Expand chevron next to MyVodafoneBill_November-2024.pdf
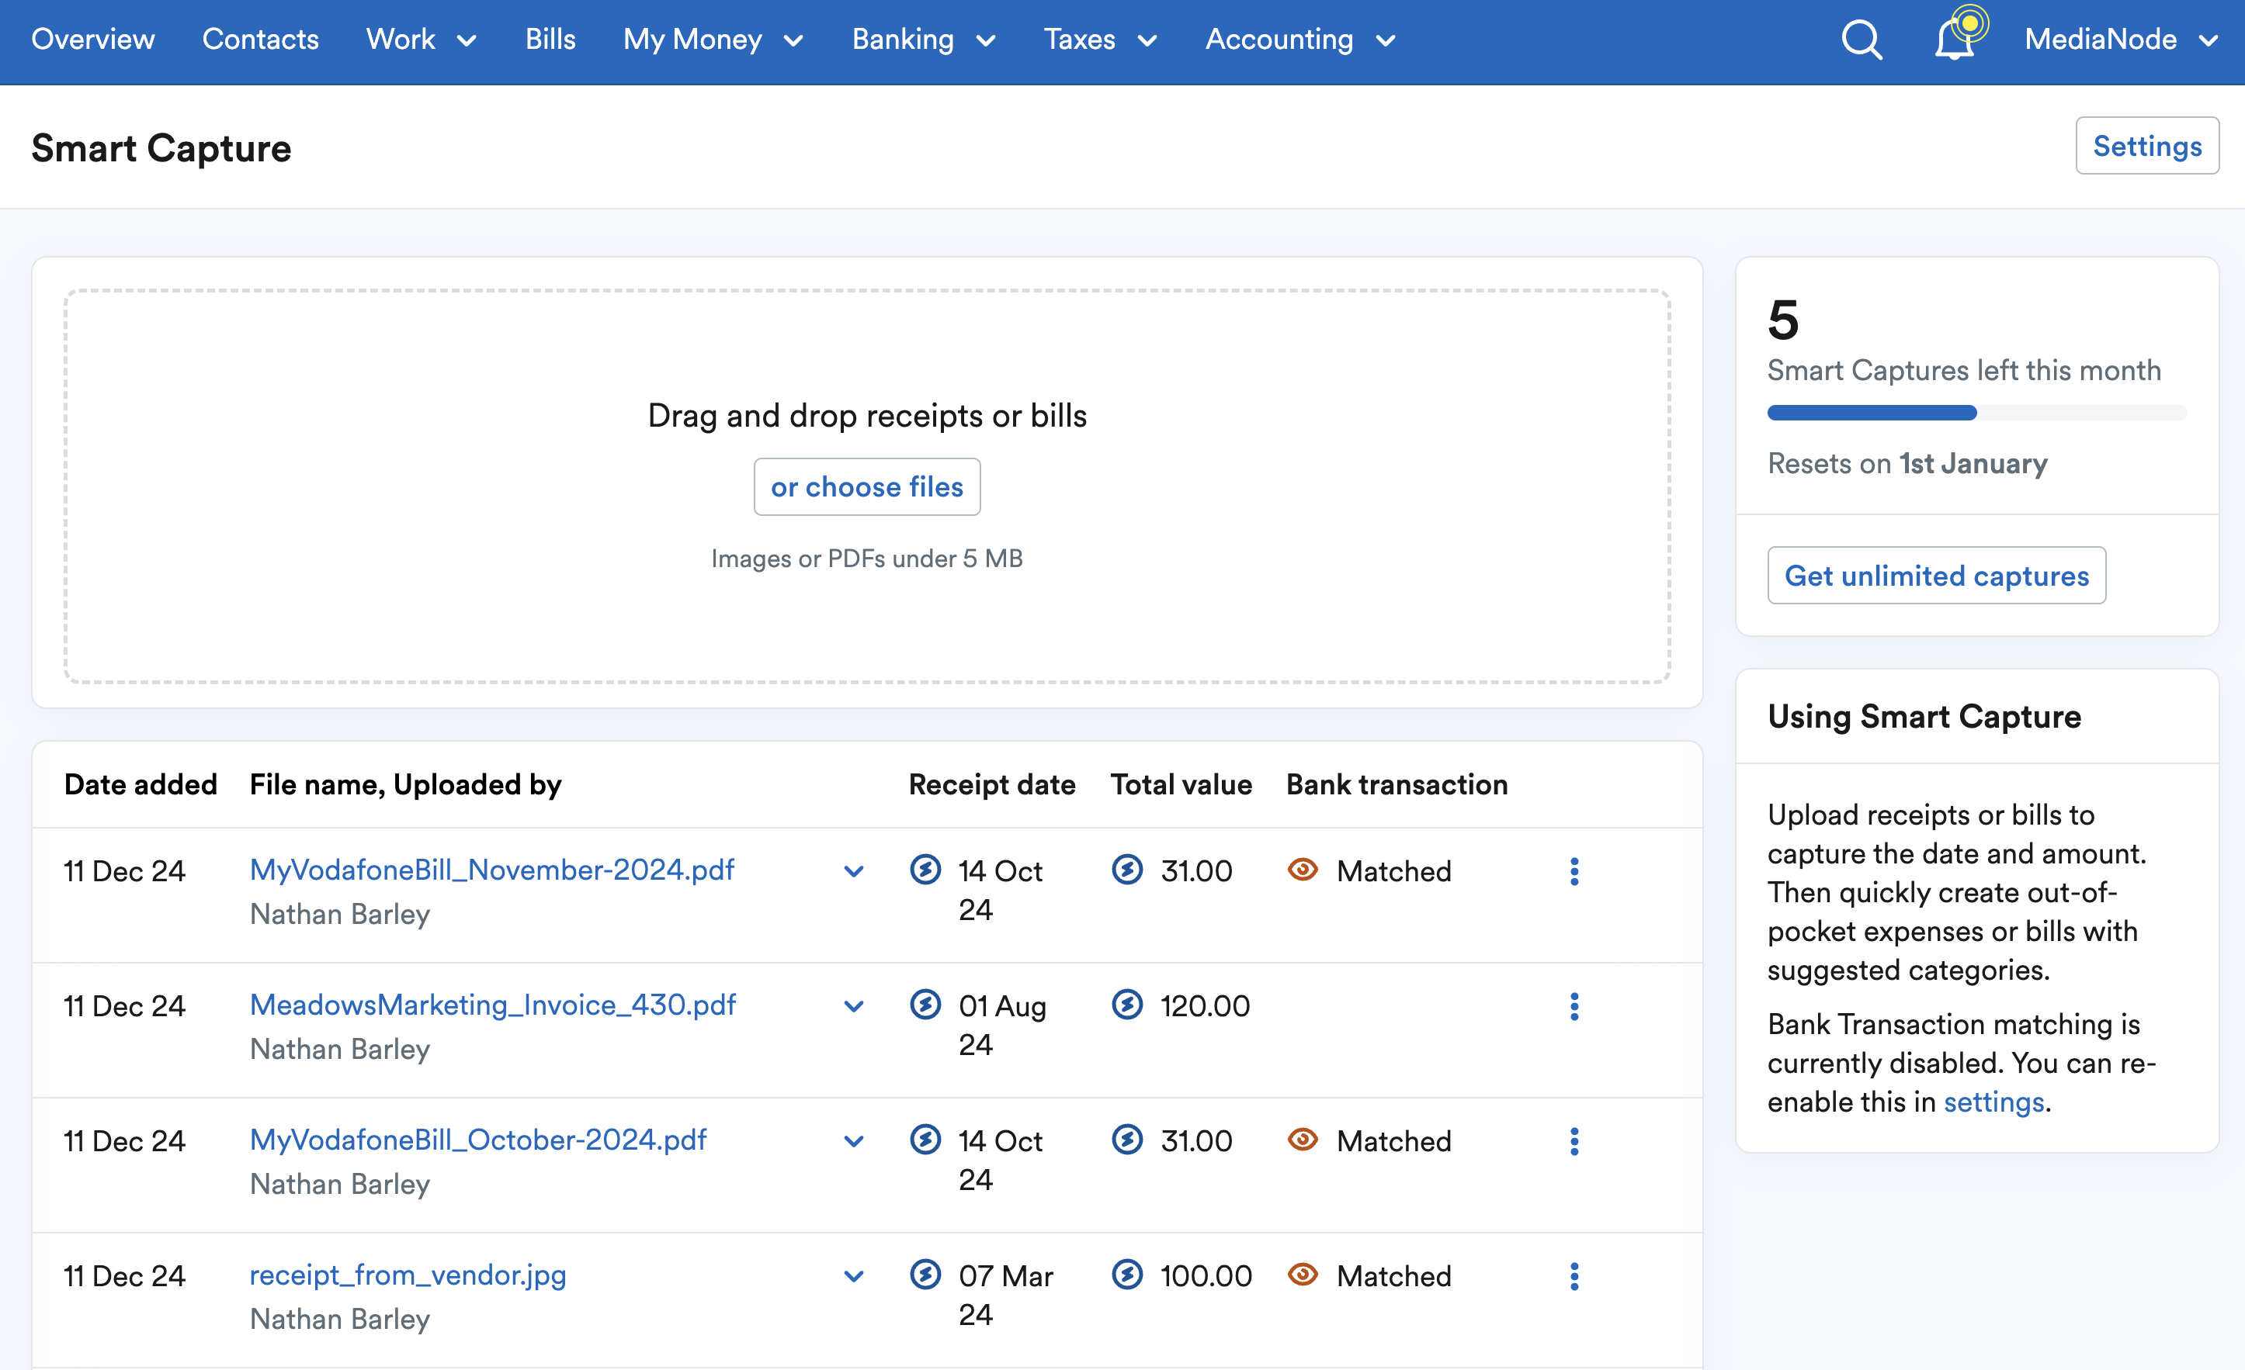This screenshot has height=1370, width=2245. coord(854,871)
